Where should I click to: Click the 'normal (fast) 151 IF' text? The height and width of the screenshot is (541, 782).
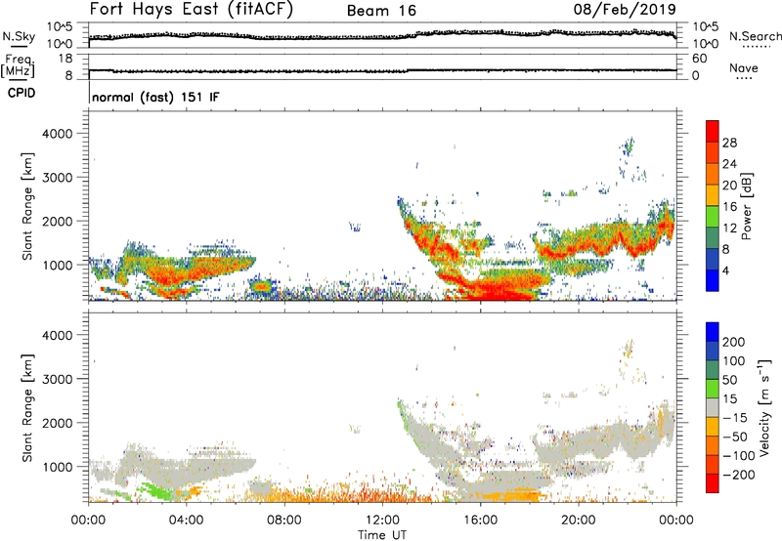(x=155, y=97)
